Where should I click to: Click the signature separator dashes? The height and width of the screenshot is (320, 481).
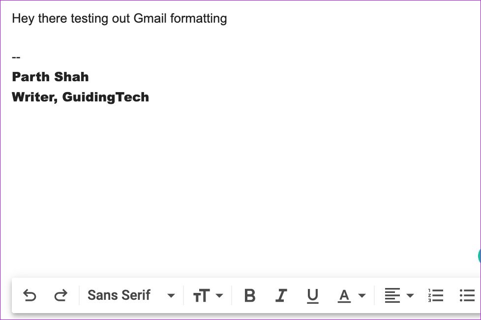point(16,57)
